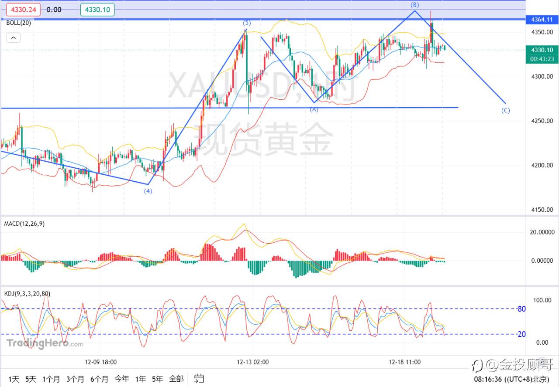Click the red 4330.24 price tag

pos(23,9)
